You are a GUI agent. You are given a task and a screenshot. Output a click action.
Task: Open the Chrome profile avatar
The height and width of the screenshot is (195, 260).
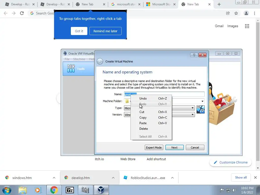tap(246, 13)
